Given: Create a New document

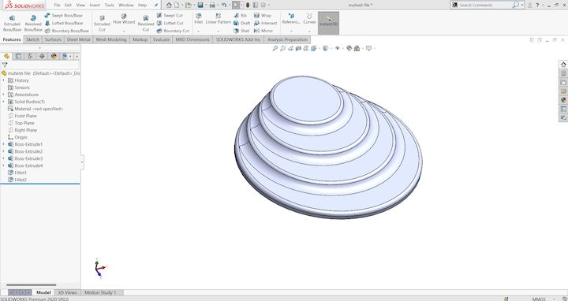Looking at the screenshot, I should click(177, 5).
